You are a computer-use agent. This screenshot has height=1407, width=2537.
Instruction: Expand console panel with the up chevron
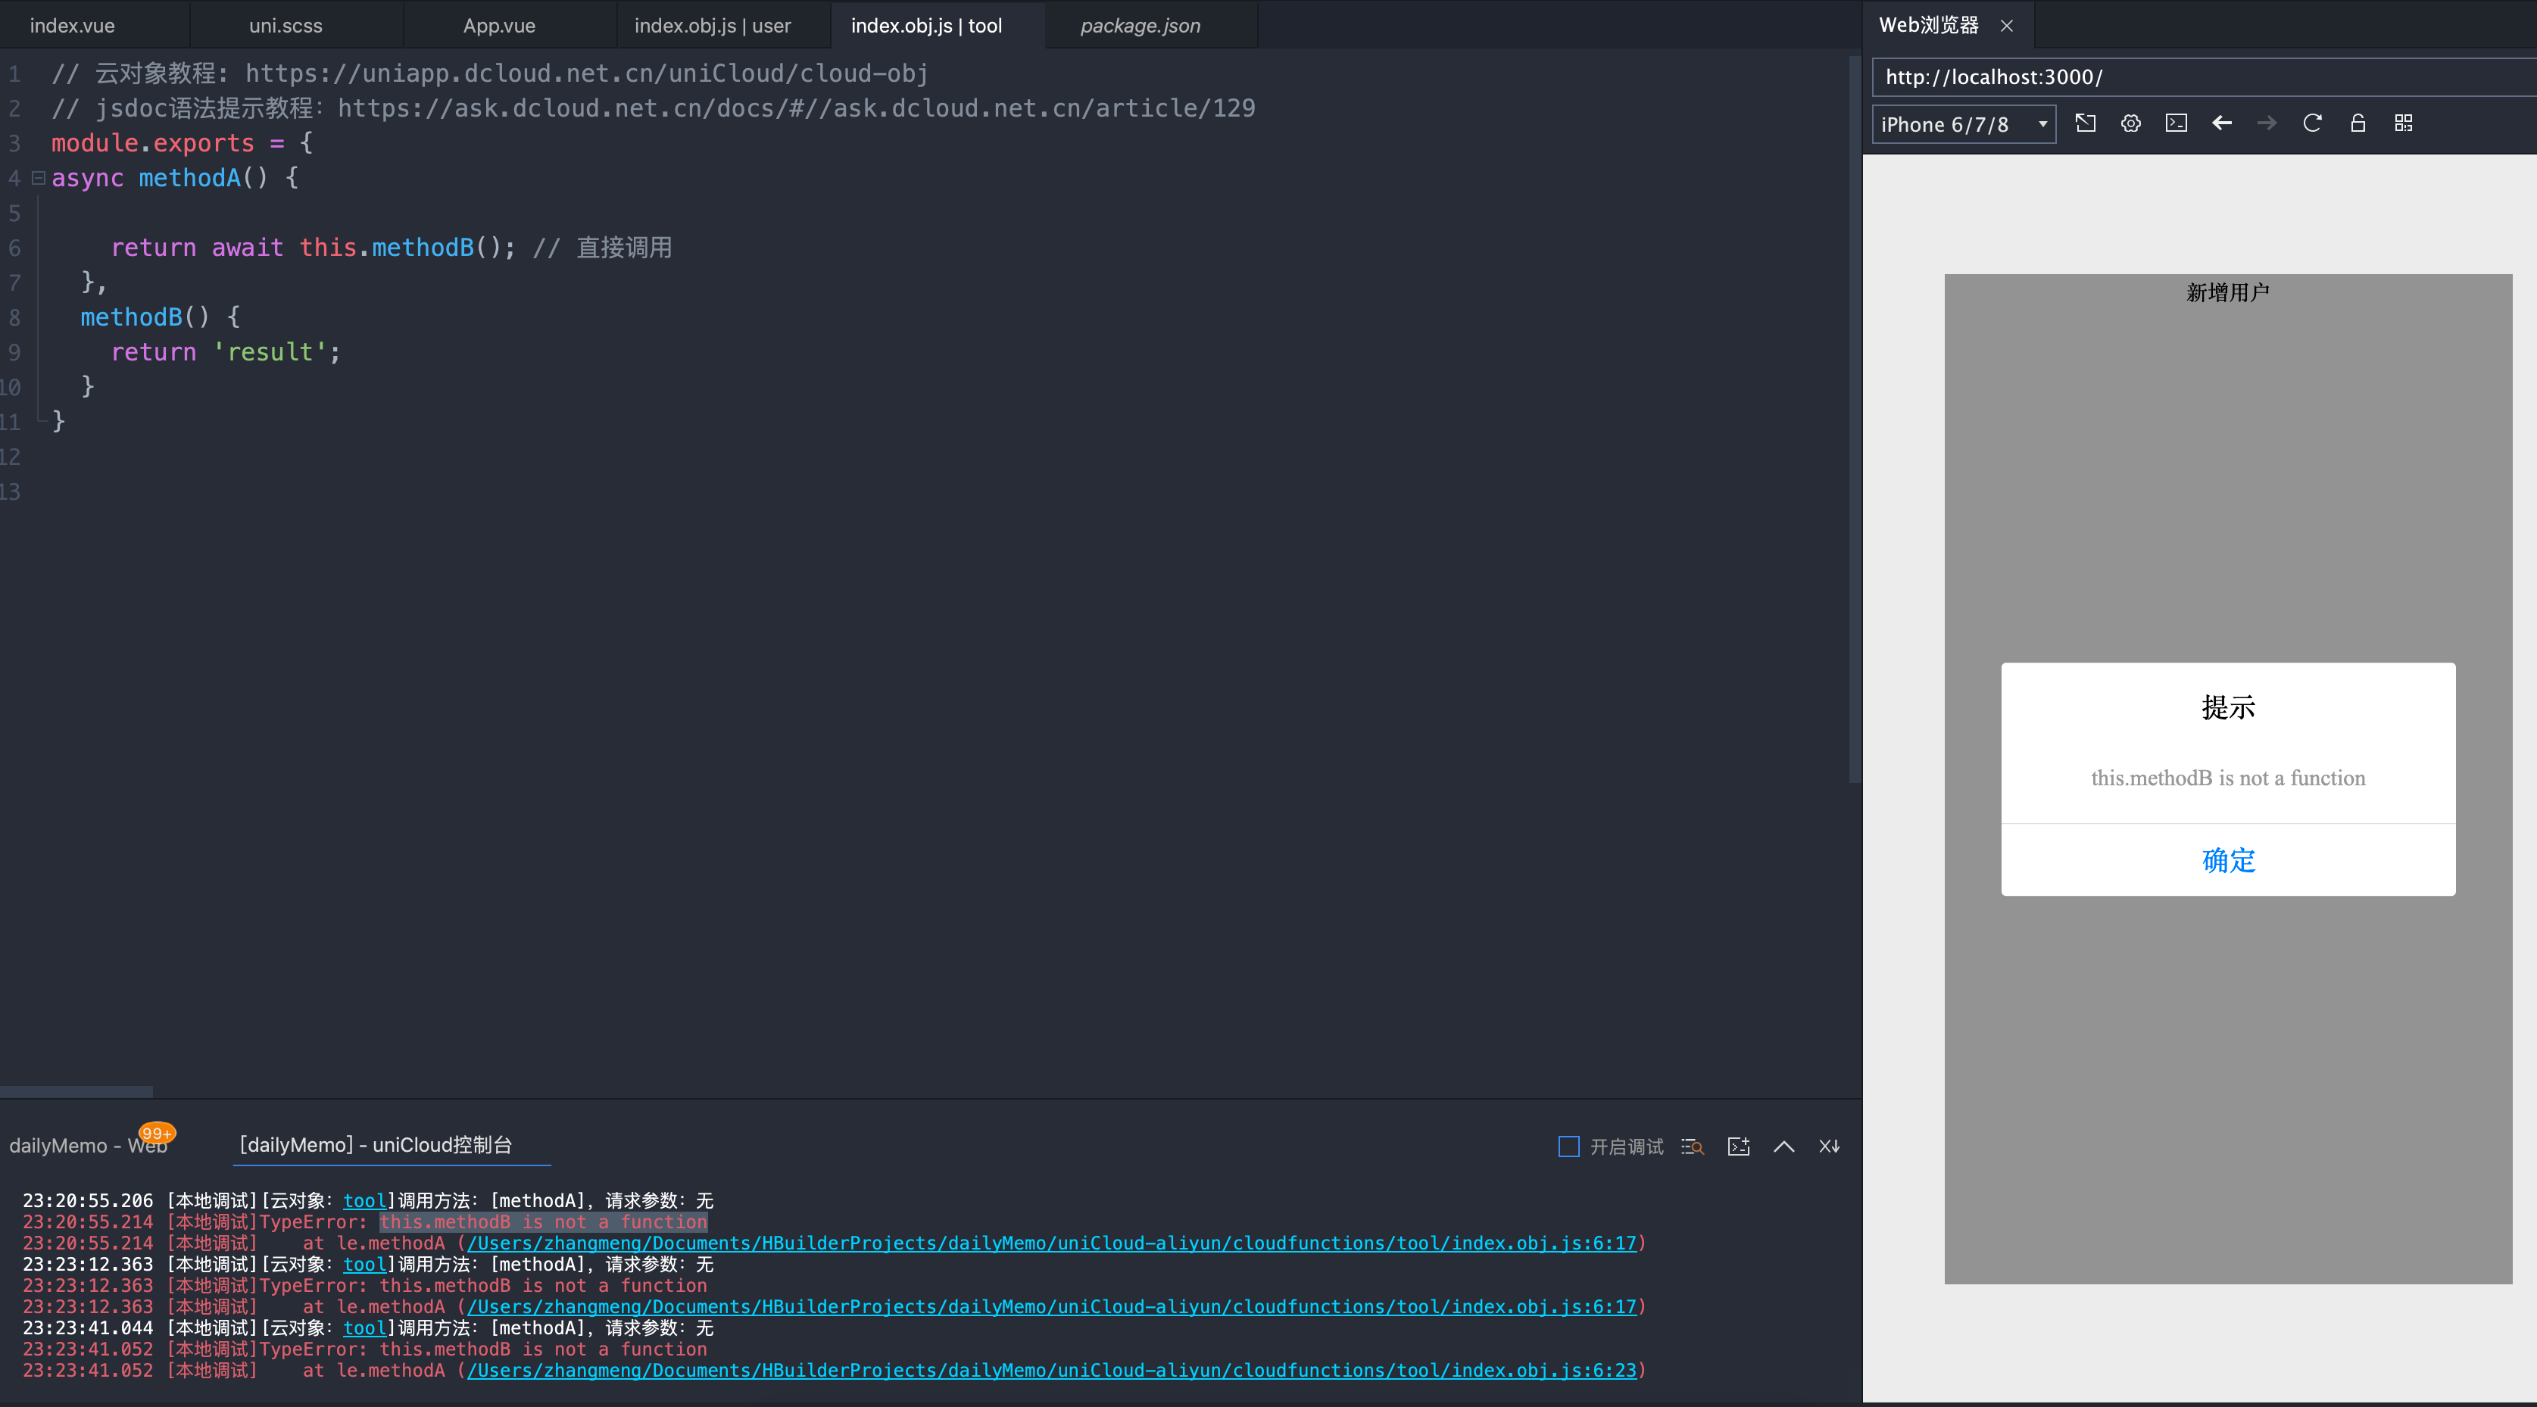(x=1783, y=1146)
